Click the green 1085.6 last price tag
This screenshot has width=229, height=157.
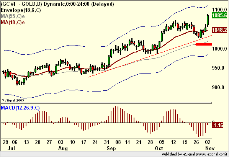(x=220, y=15)
